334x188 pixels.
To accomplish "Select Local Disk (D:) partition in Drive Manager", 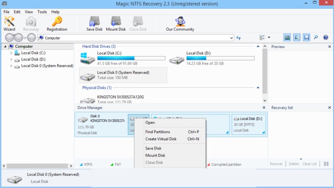I will [249, 124].
